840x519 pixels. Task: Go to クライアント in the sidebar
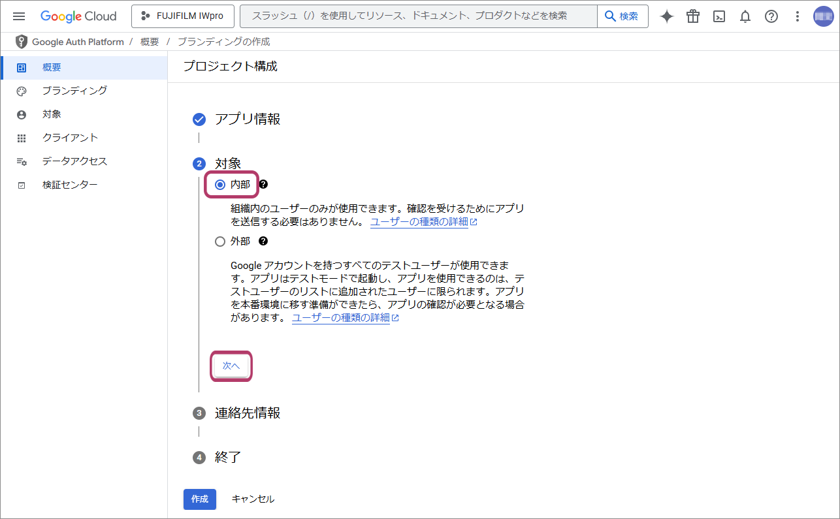coord(70,138)
